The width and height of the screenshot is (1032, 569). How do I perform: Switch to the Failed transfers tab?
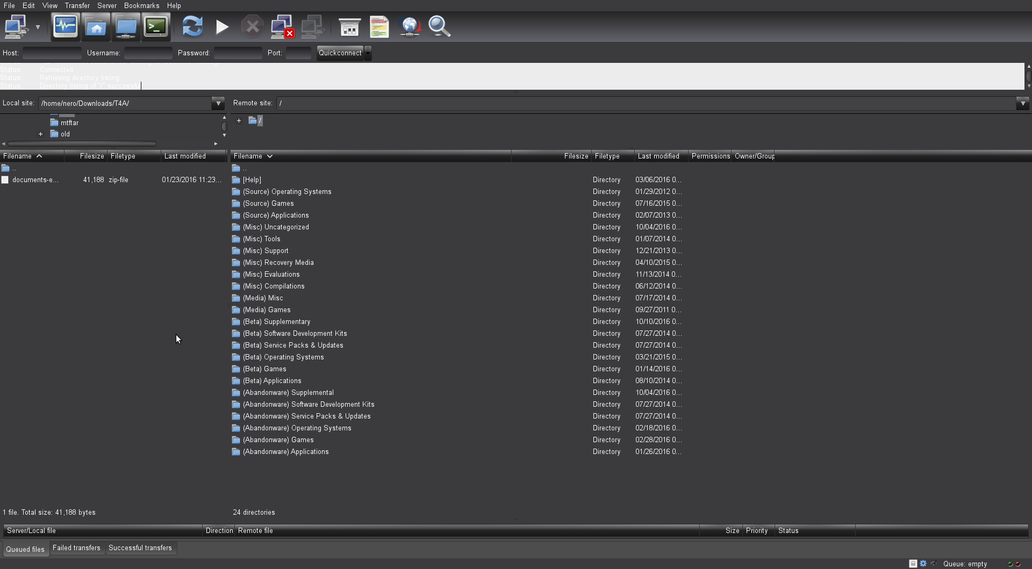(76, 548)
